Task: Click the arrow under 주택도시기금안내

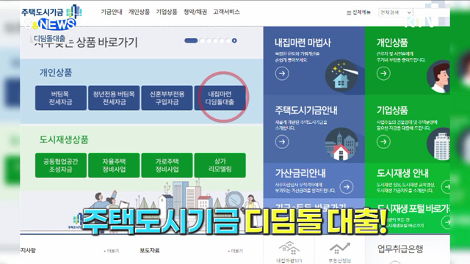Action: tap(282, 142)
